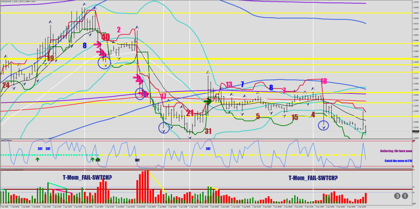This screenshot has height=209, width=420.
Task: Click leftmost green up arrow in oscillator panel
Action: click(x=37, y=159)
